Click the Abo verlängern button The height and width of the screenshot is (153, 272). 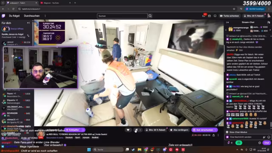click(179, 130)
